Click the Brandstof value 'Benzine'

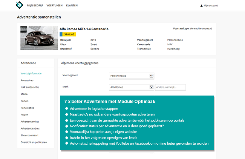[95, 49]
